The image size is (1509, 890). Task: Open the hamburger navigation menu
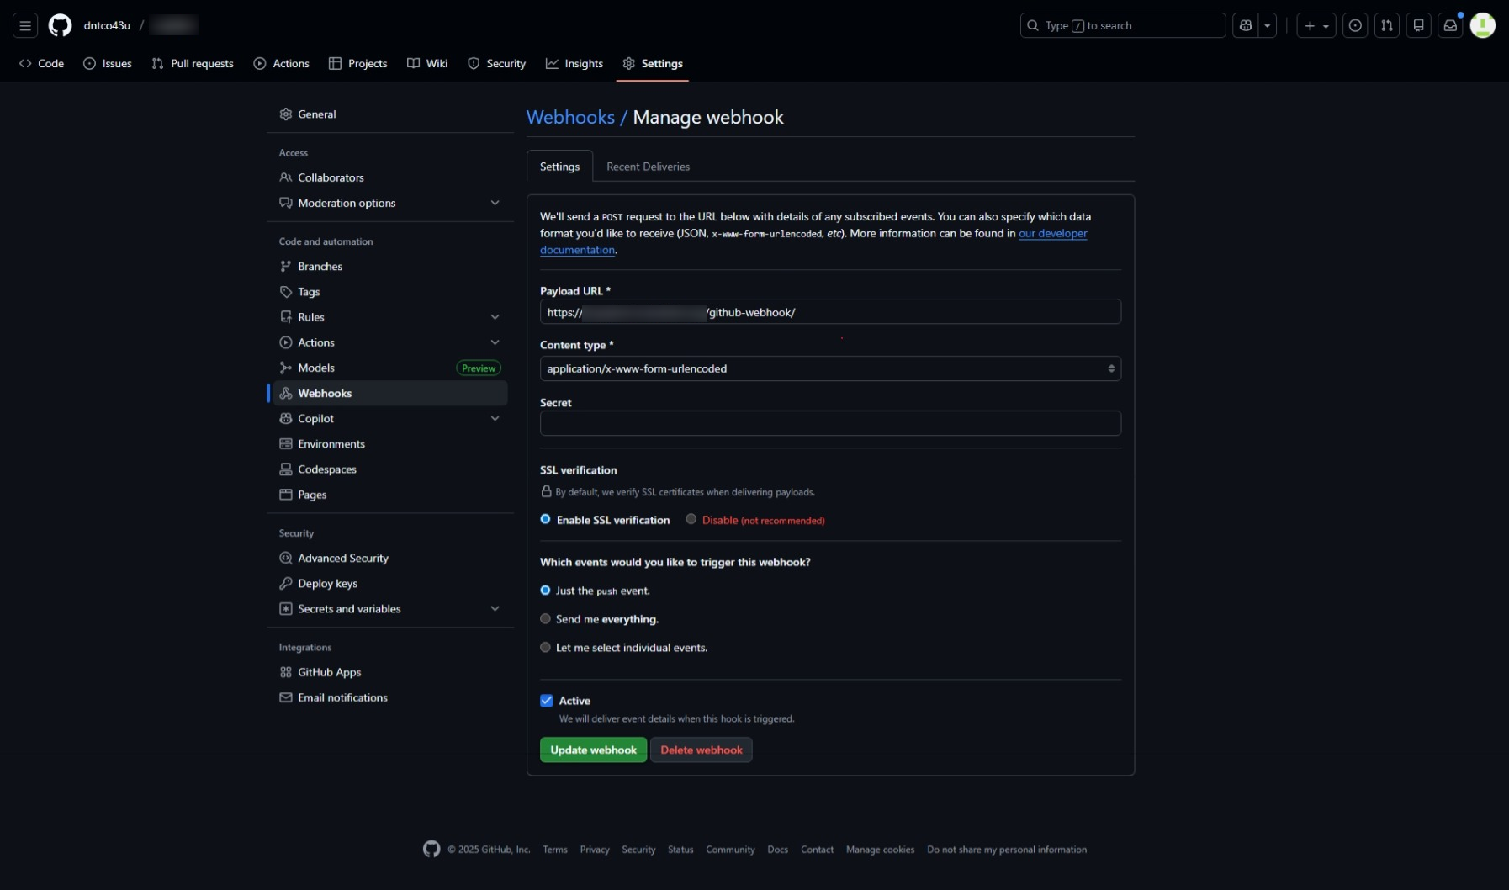pyautogui.click(x=25, y=25)
